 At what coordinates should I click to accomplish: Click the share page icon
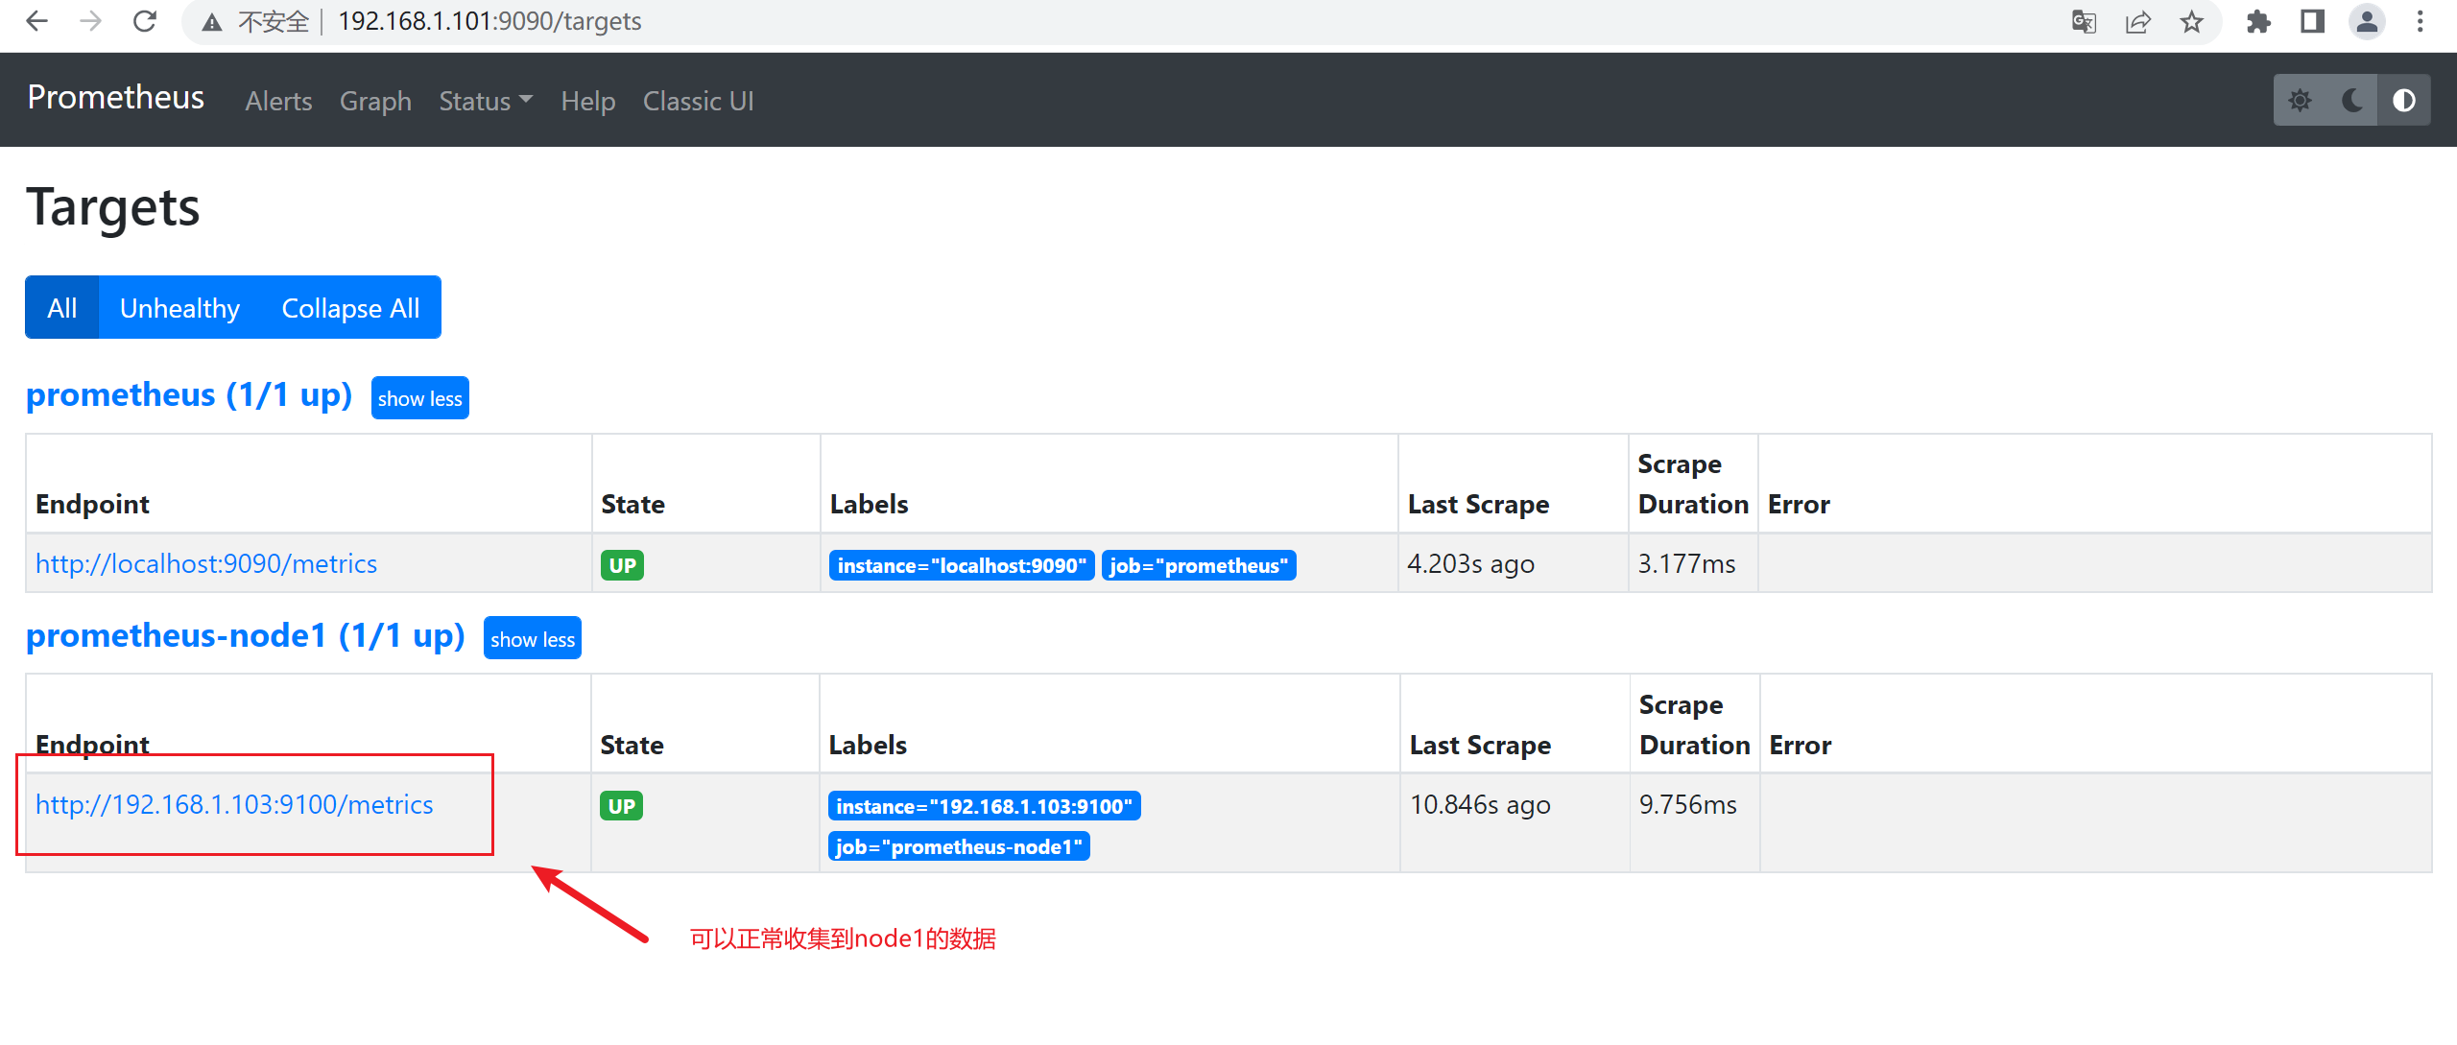(2137, 22)
